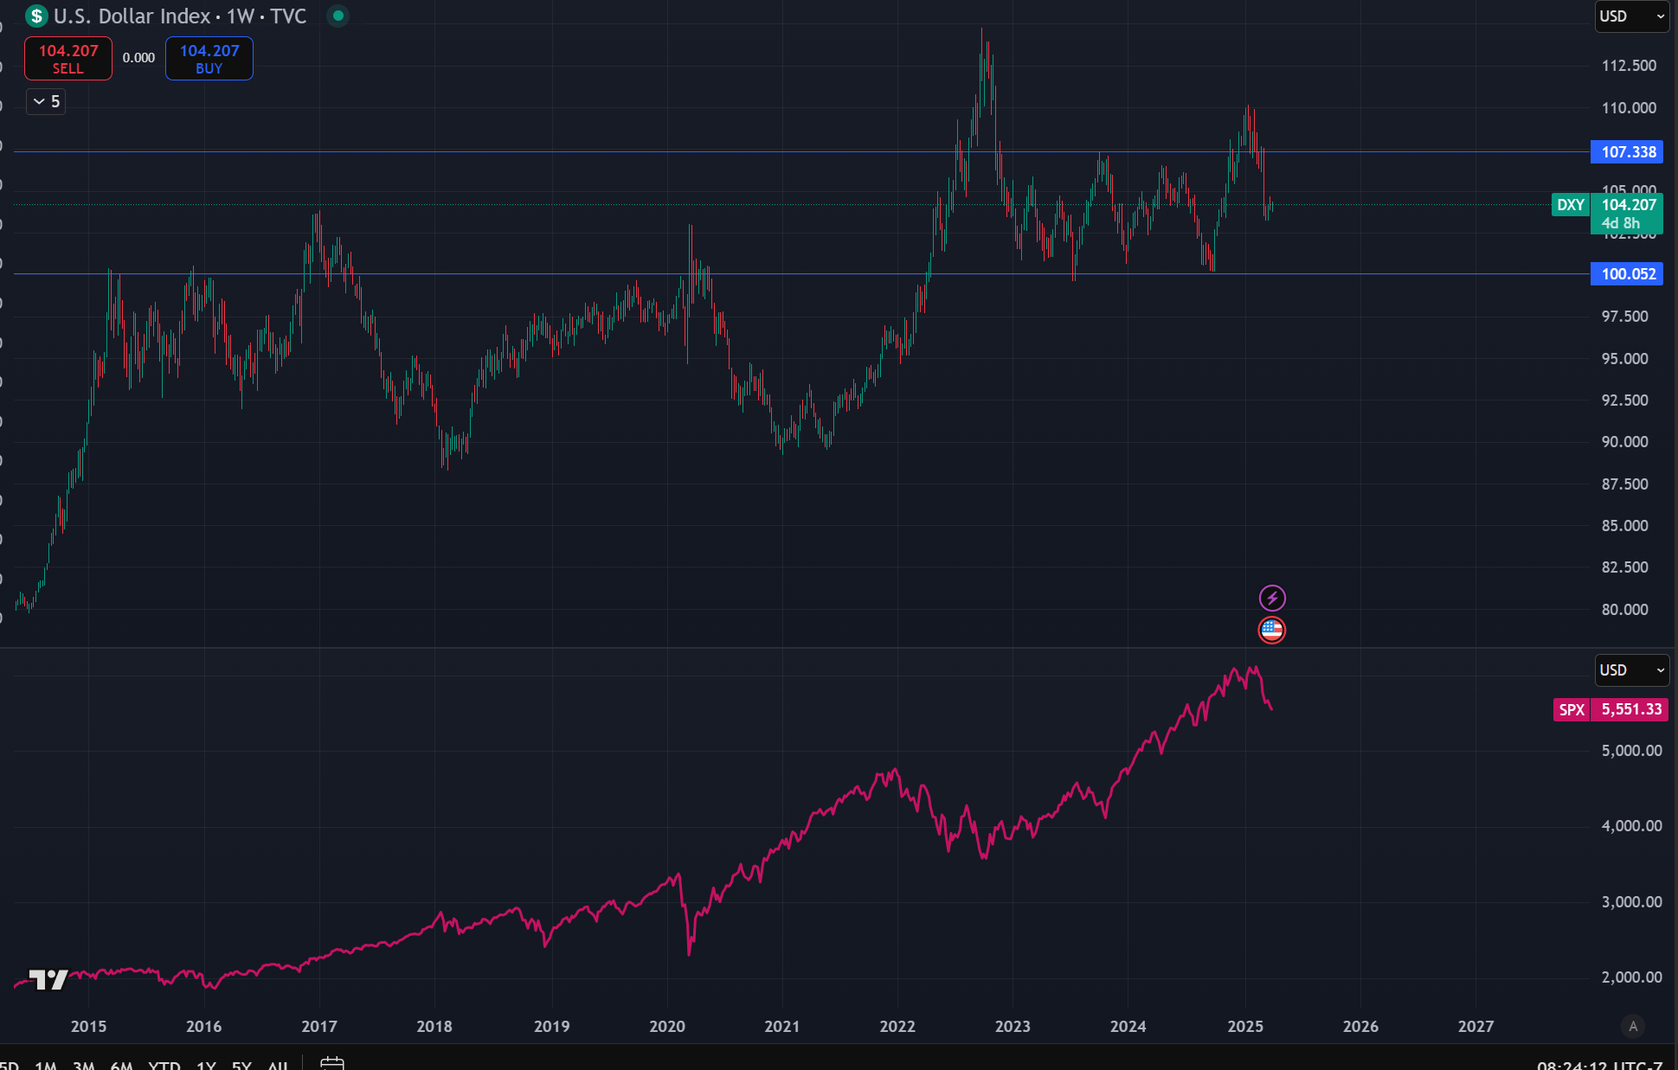Select the YTD time range
The image size is (1678, 1070).
pyautogui.click(x=164, y=1065)
